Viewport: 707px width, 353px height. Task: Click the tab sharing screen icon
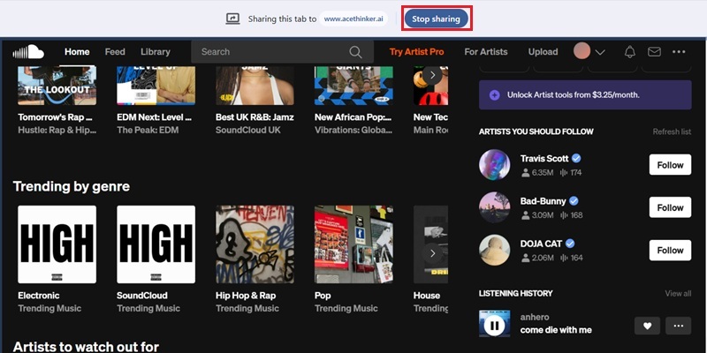[x=232, y=19]
